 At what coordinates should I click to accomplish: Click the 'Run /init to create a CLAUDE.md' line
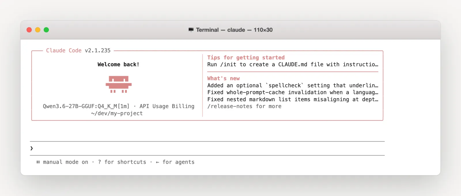[293, 64]
